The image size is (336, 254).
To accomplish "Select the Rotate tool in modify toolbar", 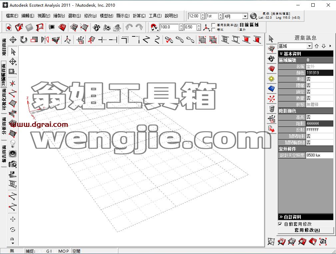I will [x=24, y=40].
